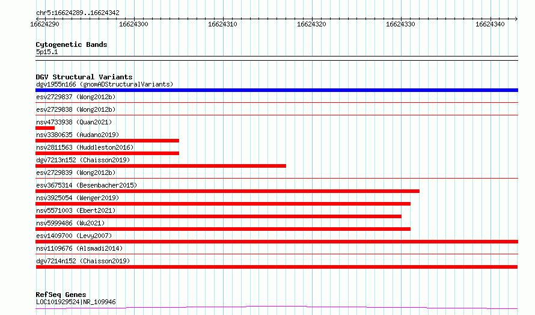Click the nsv4733938 (Quan2021) label
Image resolution: width=535 pixels, height=315 pixels.
tap(74, 122)
